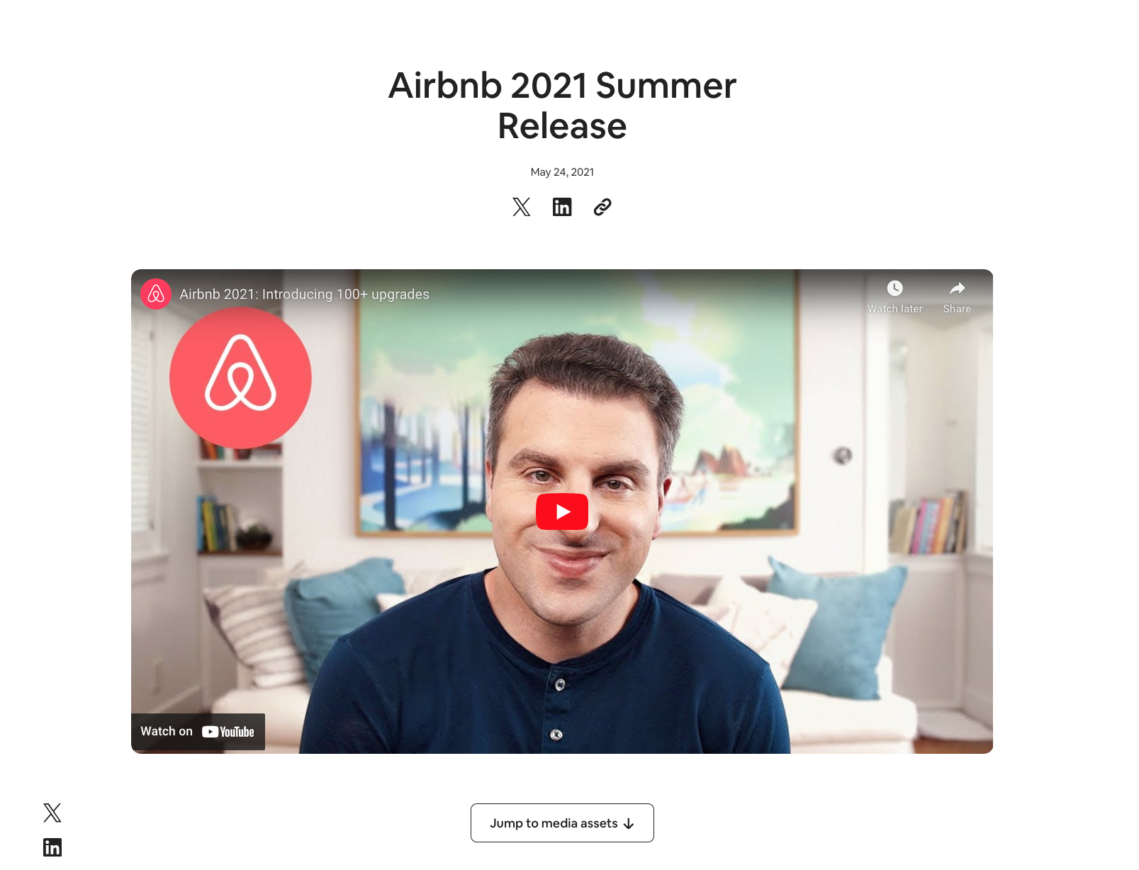Image resolution: width=1139 pixels, height=870 pixels.
Task: Share article on LinkedIn below the date
Action: pos(562,207)
